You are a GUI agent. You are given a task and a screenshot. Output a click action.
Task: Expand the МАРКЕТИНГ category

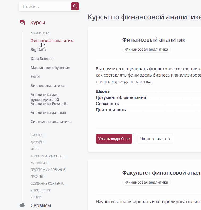pos(40,163)
